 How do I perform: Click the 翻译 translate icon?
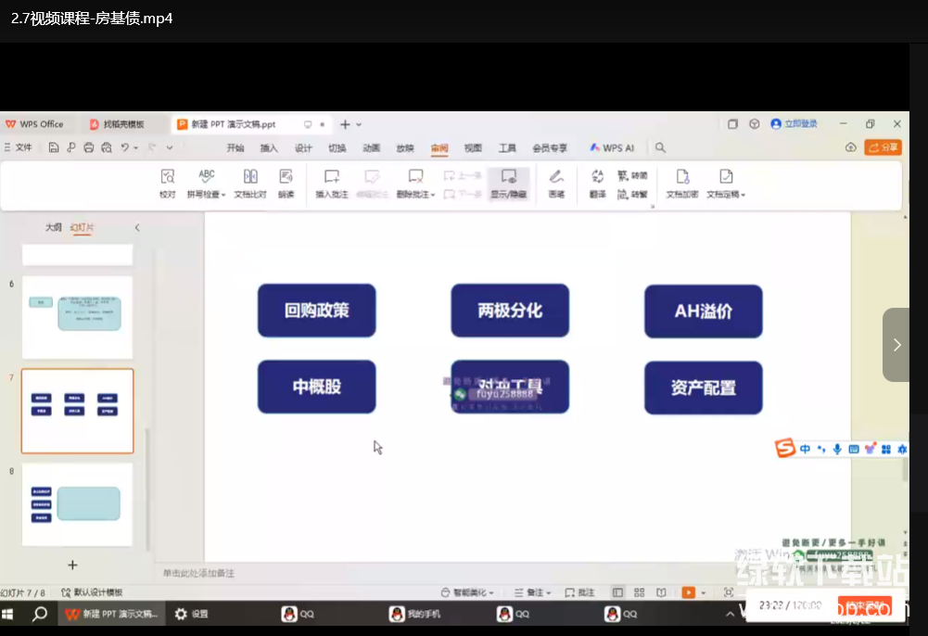598,183
